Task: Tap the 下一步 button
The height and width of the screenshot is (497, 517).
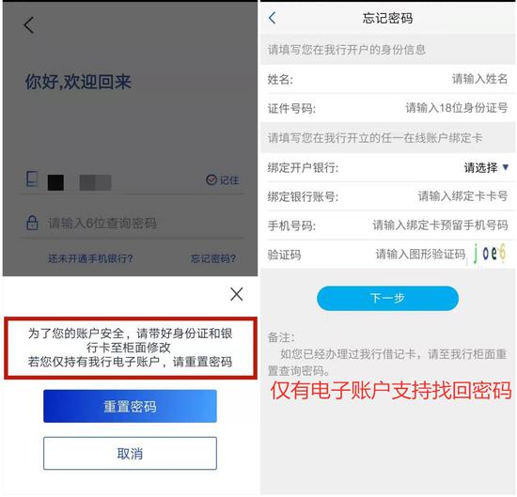Action: pos(387,298)
